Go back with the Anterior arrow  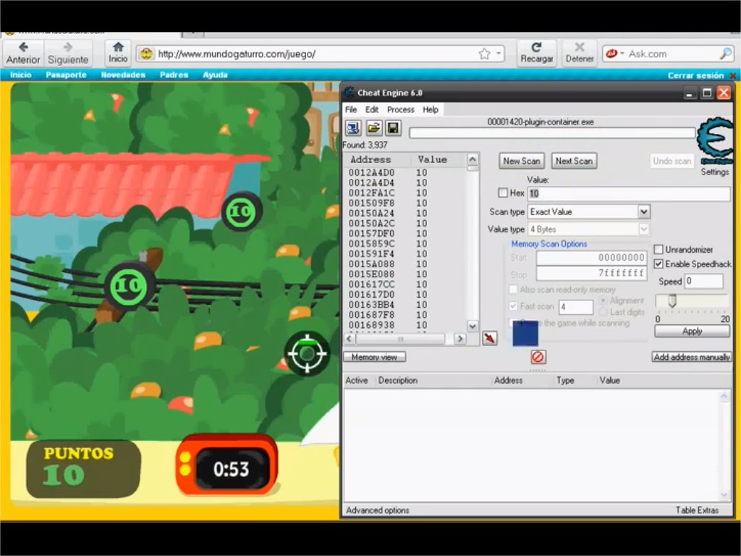(22, 53)
